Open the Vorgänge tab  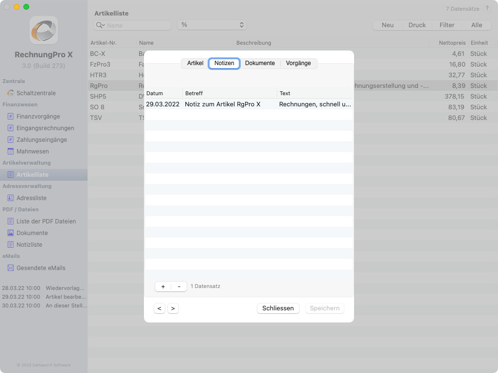tap(298, 63)
